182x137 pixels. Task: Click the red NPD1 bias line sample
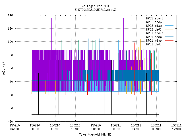click(x=169, y=41)
